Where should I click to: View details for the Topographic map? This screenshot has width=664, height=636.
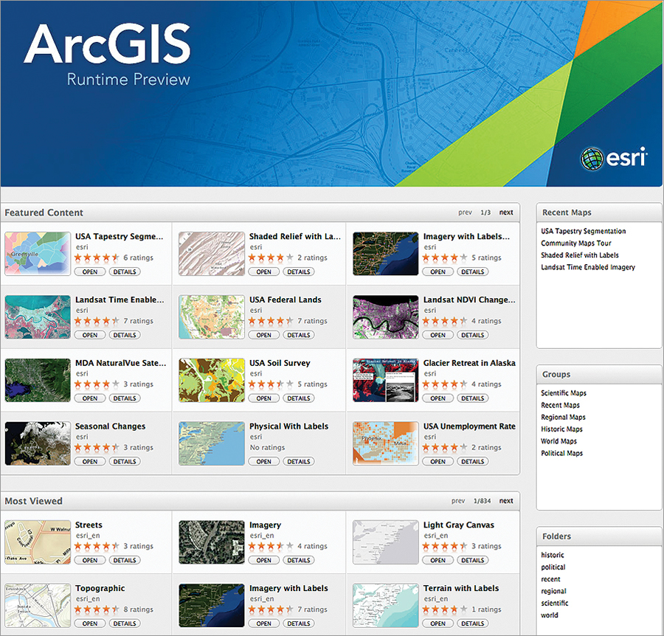[125, 623]
